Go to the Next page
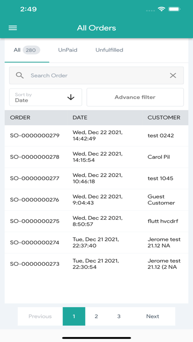Screen dimensions: 193x342 [x=153, y=316]
